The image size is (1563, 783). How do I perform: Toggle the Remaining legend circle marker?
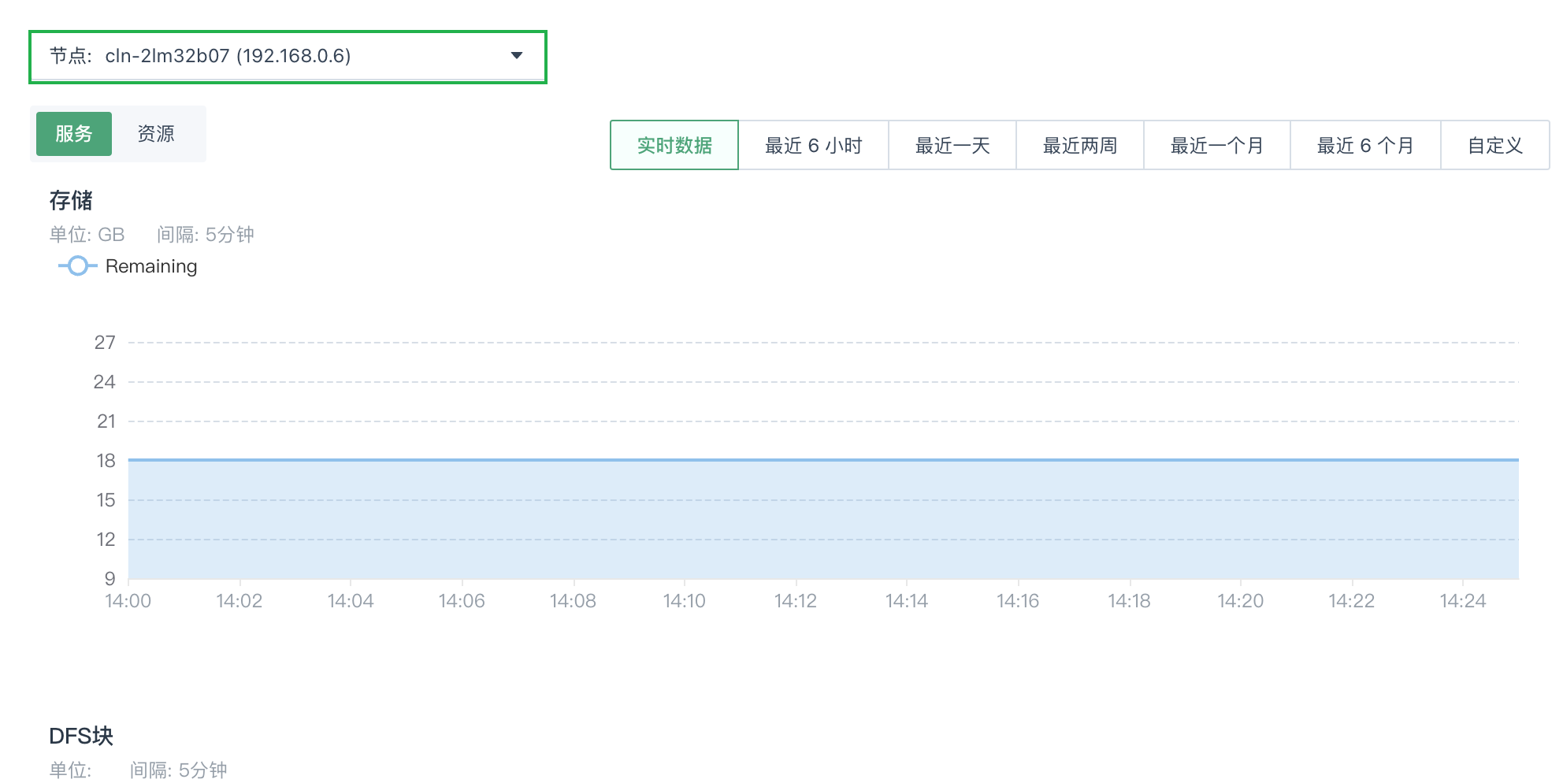point(77,266)
